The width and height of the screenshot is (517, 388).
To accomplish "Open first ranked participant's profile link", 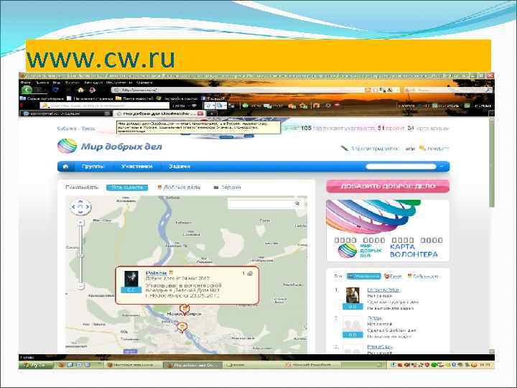I will (383, 290).
